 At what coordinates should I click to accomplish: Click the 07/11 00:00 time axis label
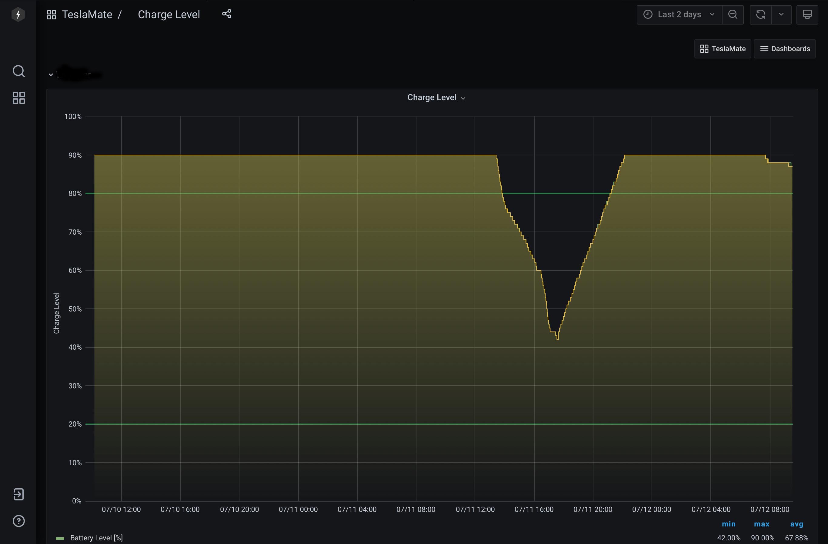tap(298, 509)
